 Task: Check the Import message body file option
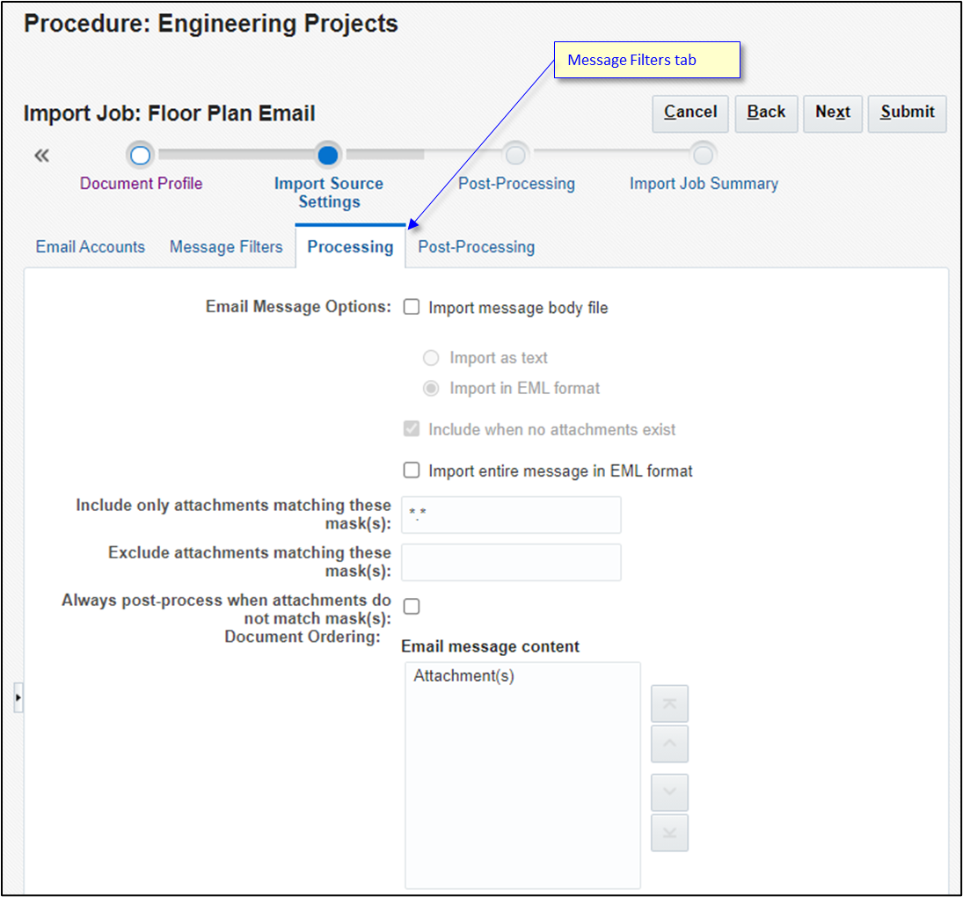click(x=411, y=307)
